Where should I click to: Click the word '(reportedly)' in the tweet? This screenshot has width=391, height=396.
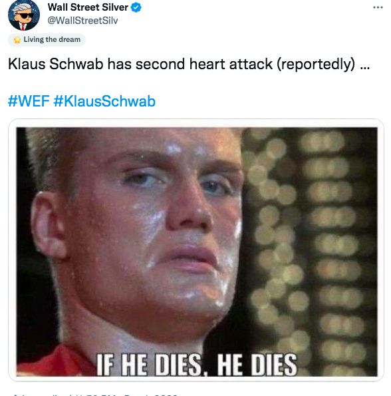316,64
